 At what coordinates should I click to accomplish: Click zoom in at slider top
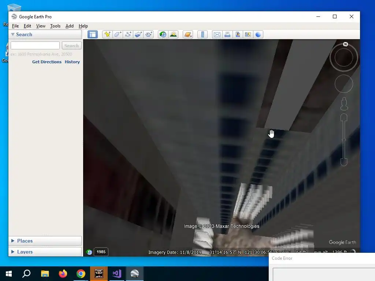344,117
